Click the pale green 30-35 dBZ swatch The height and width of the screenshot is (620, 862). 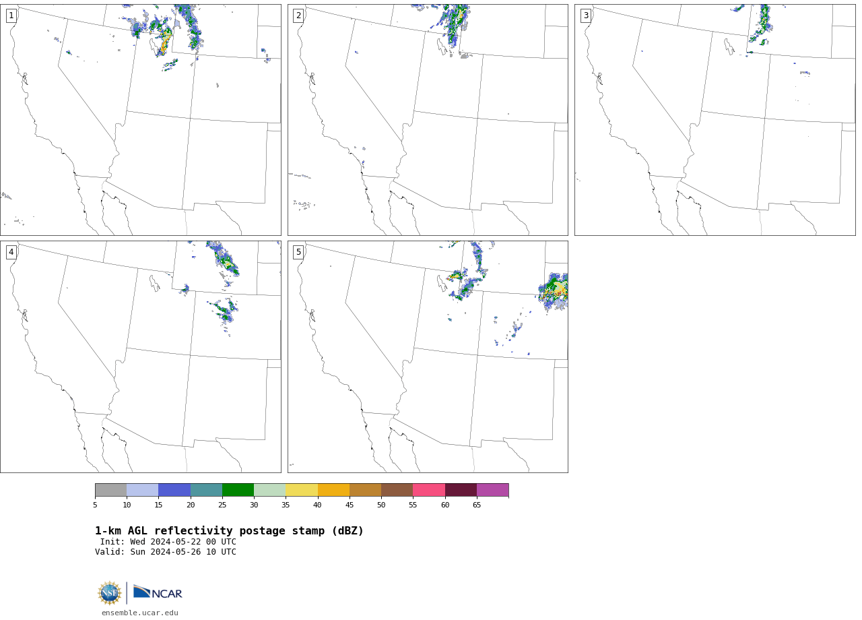point(269,490)
